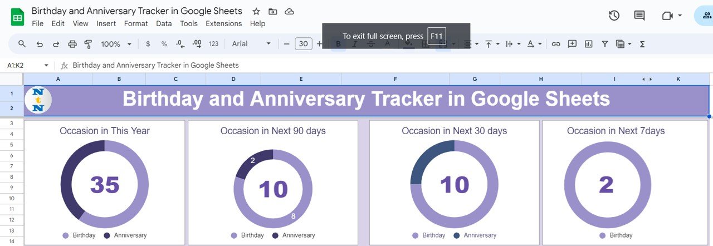Open the table views dropdown
Image resolution: width=713 pixels, height=246 pixels.
[623, 43]
